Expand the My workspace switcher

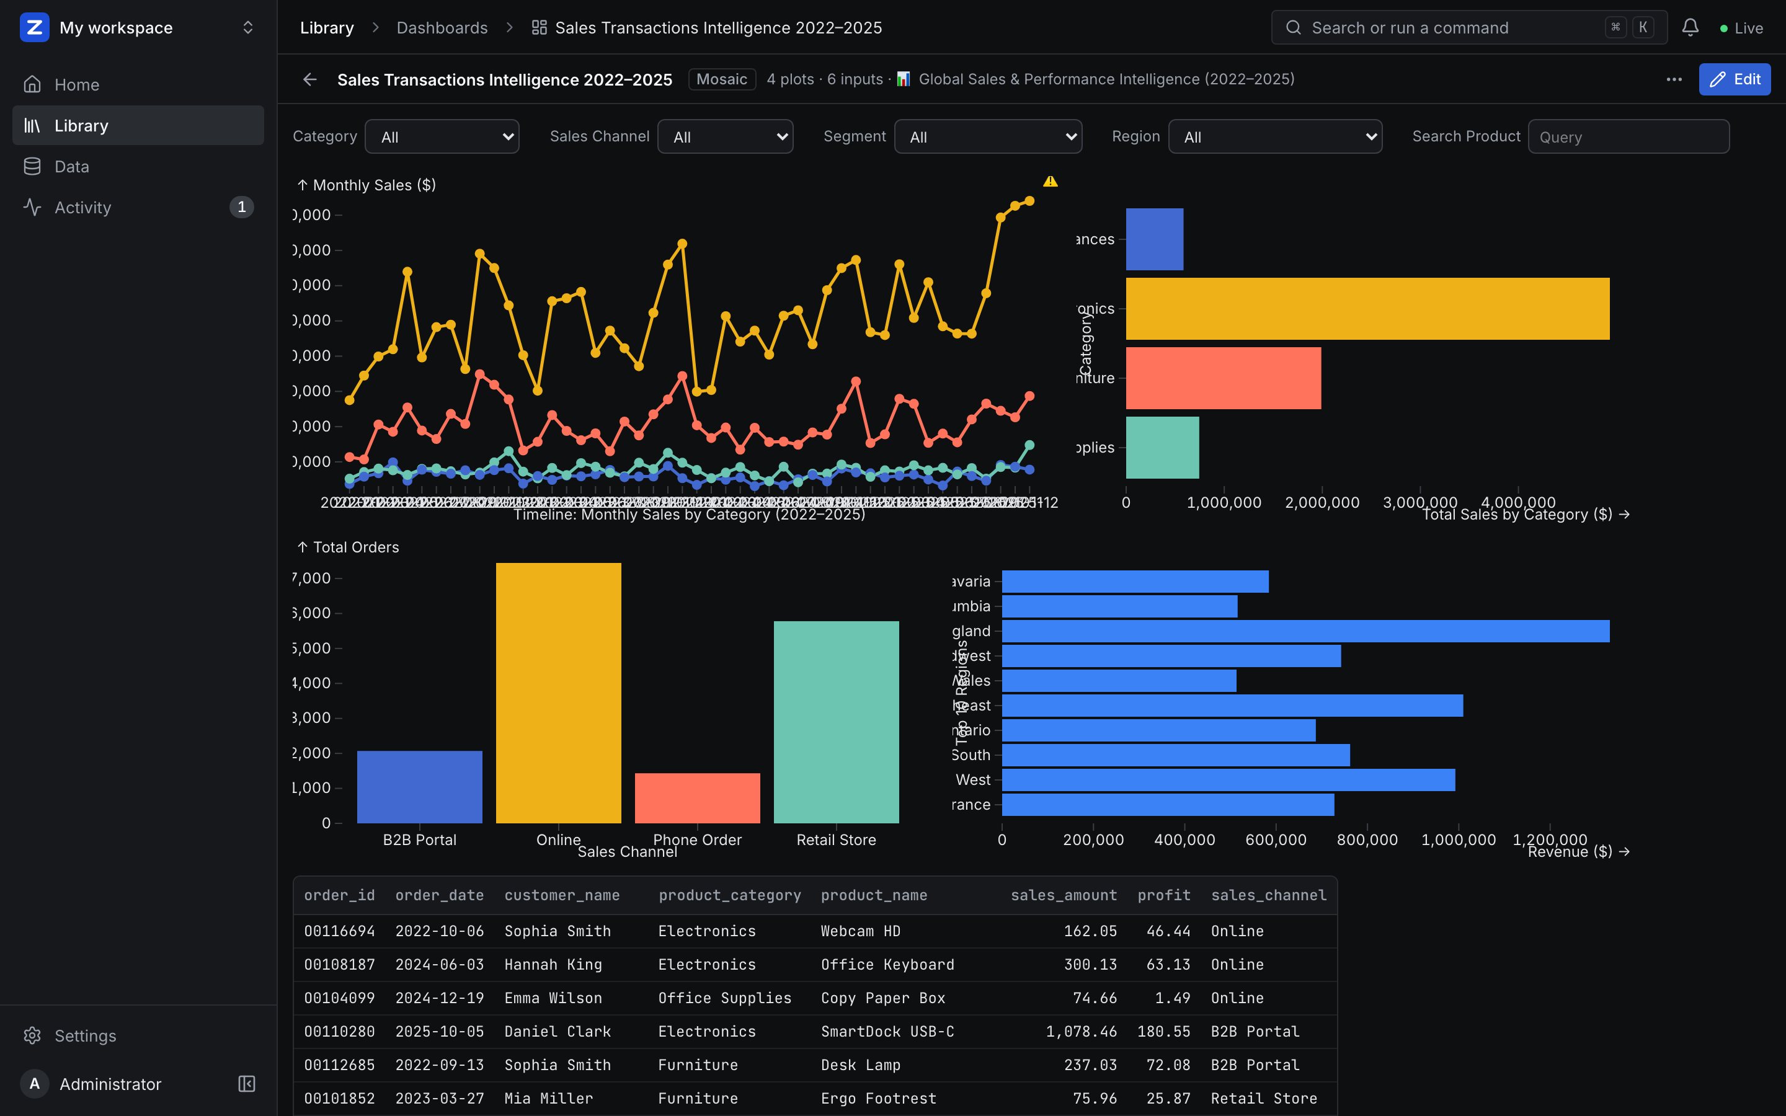coord(248,27)
